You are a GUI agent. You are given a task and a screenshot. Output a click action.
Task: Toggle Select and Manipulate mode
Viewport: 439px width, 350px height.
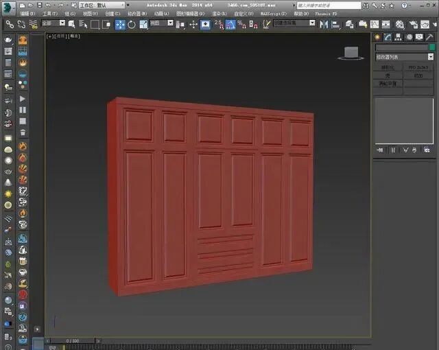[193, 25]
